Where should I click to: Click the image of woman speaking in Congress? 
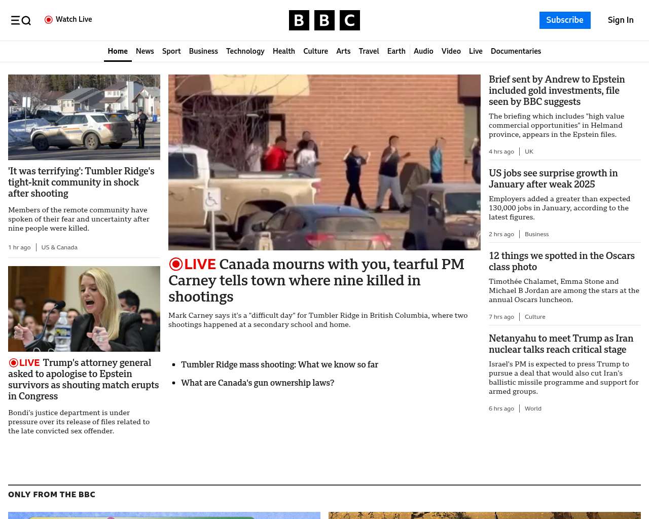coord(84,309)
